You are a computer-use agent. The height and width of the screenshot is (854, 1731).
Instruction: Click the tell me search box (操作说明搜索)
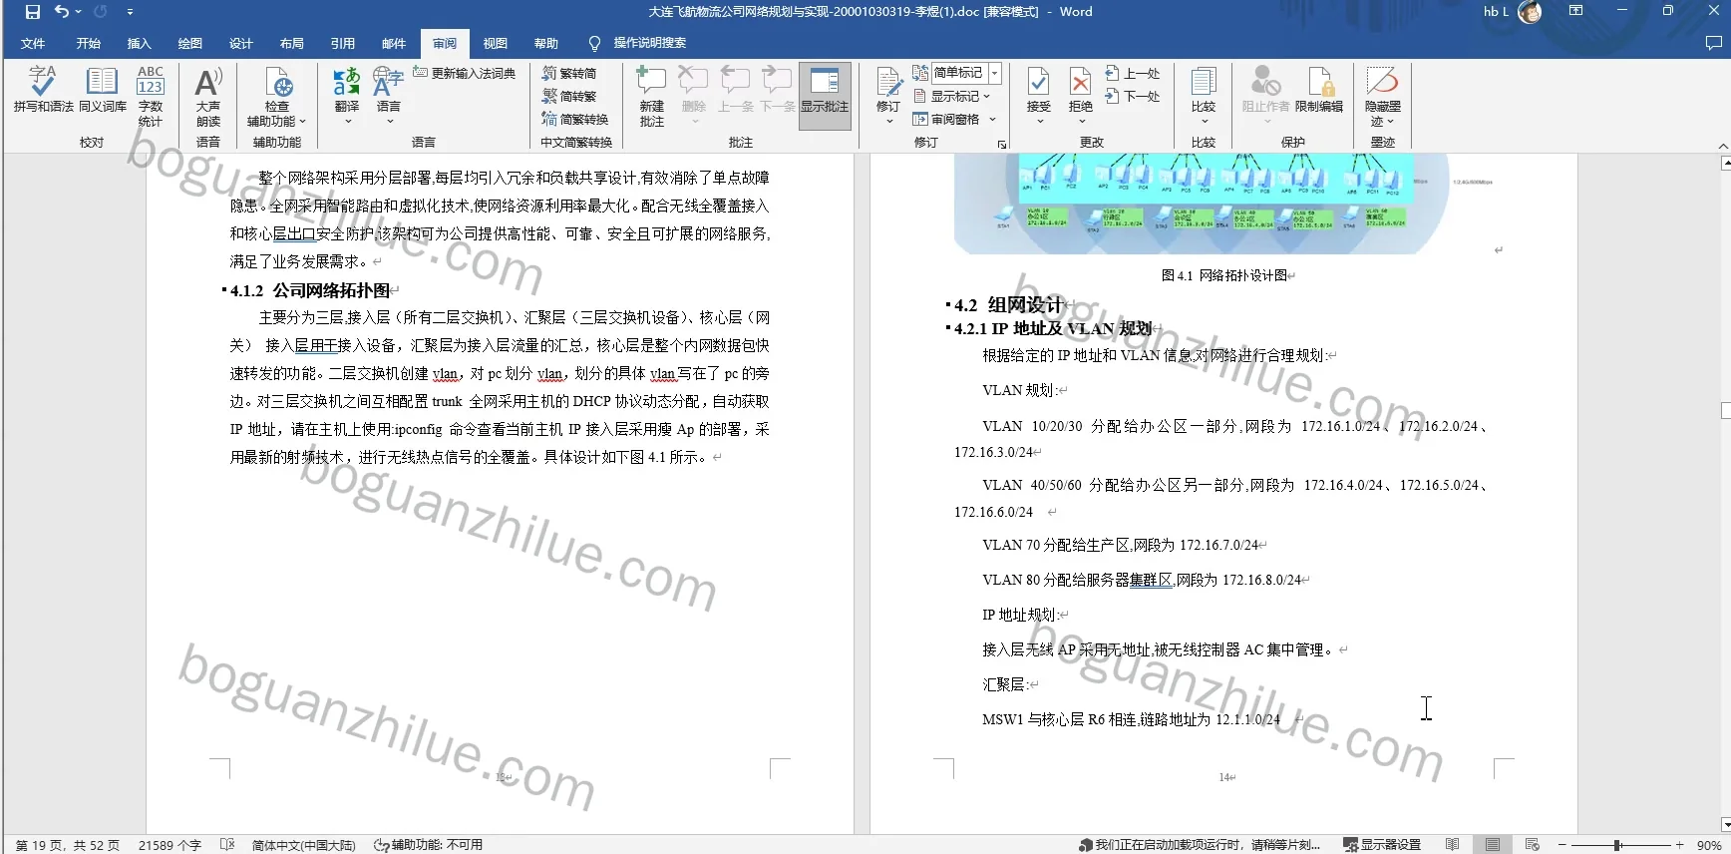(x=637, y=43)
